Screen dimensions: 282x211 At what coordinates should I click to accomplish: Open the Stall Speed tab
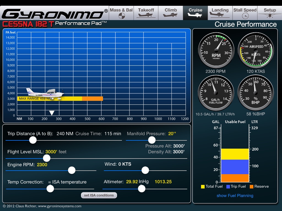[245, 13]
